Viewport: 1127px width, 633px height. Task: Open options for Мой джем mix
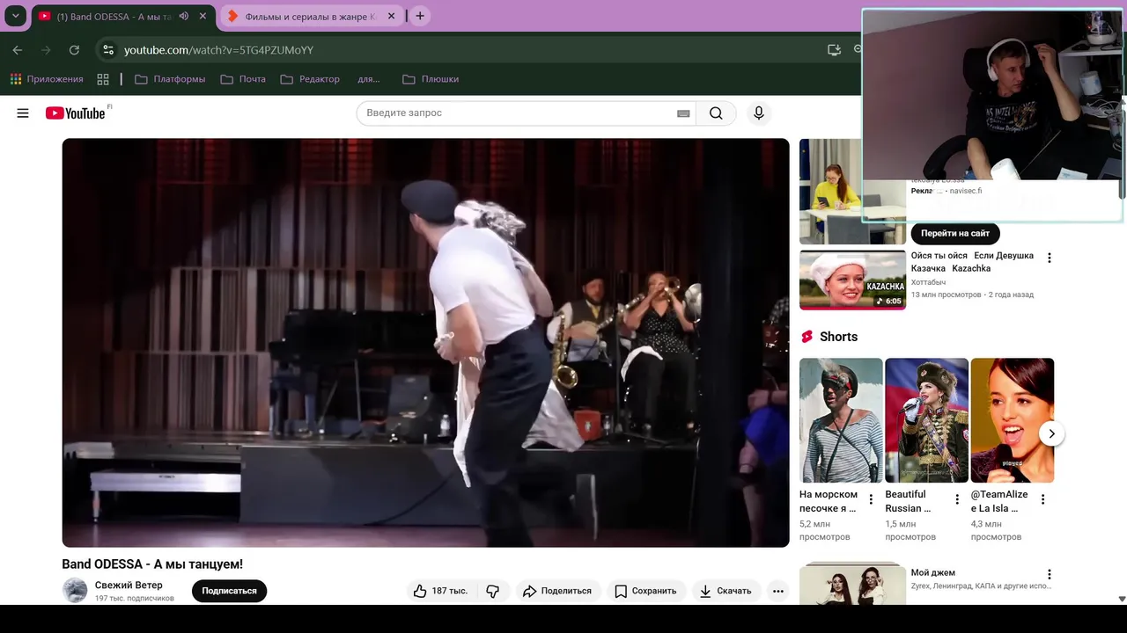[x=1049, y=574]
